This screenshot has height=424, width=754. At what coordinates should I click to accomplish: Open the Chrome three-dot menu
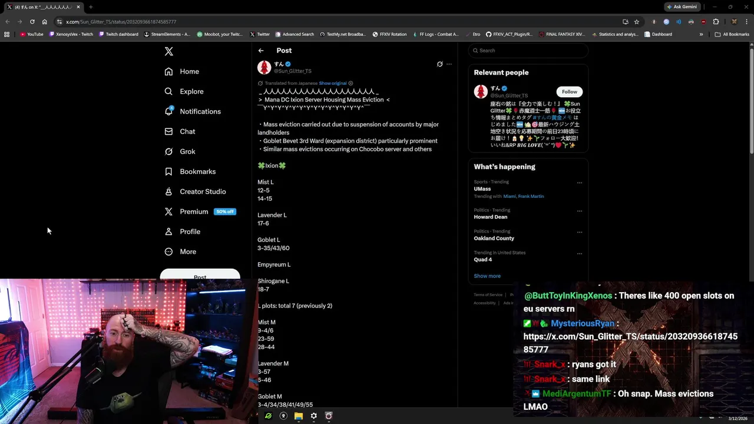click(x=746, y=22)
